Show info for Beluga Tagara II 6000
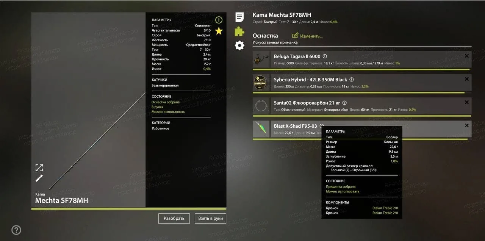Image resolution: width=485 pixels, height=241 pixels. tap(325, 56)
